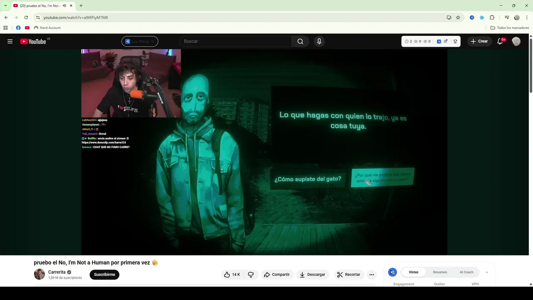Open more actions three-dot menu under video

point(372,275)
